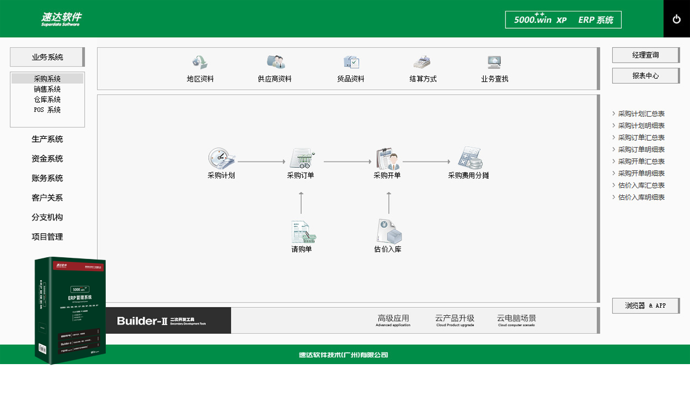Click the 采购费用分摊 calculator icon
The image size is (690, 402).
(470, 158)
